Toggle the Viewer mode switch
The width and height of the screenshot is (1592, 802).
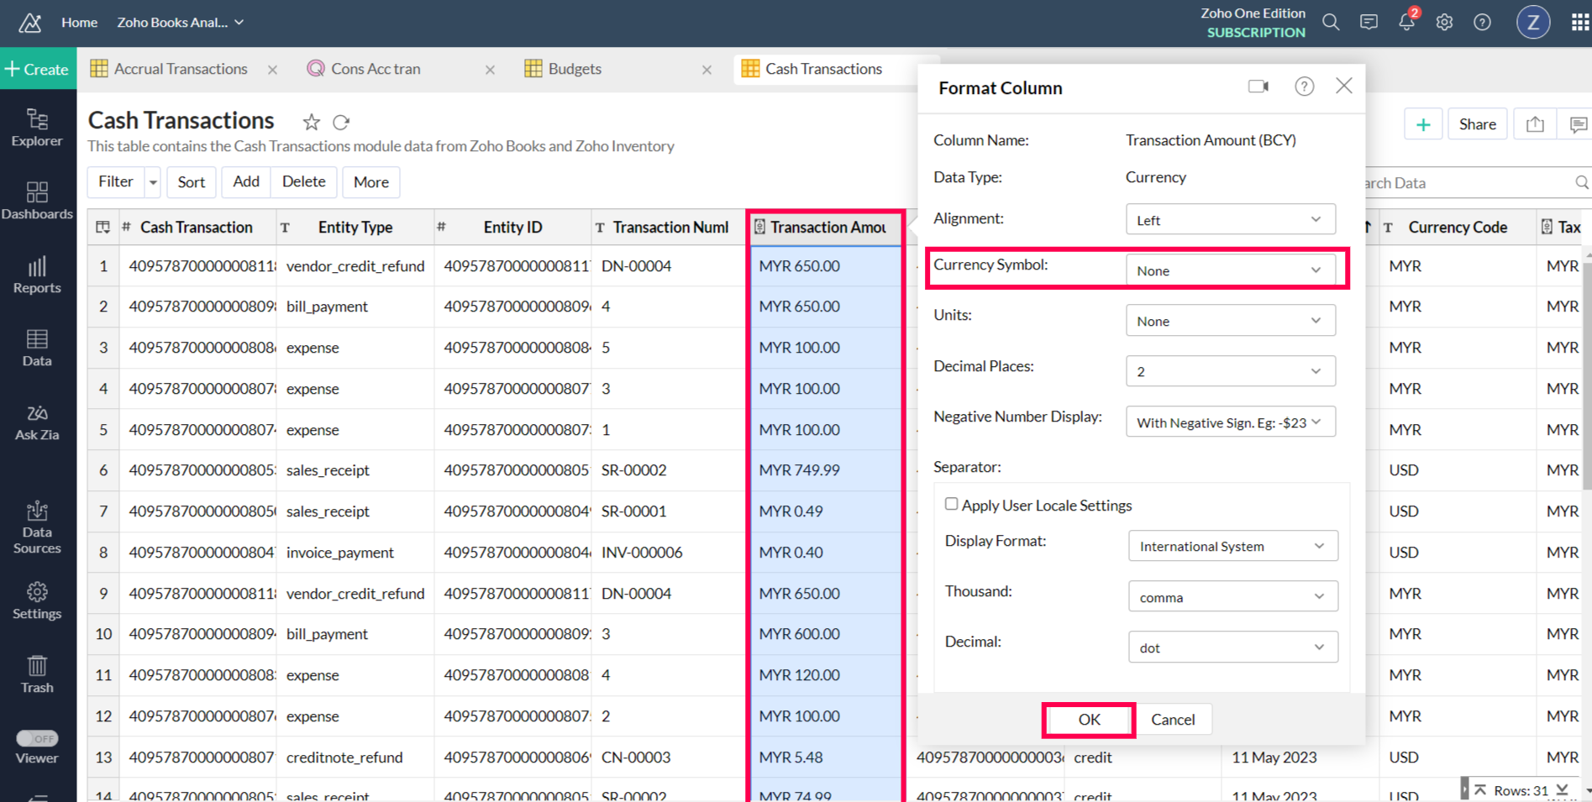[x=37, y=738]
